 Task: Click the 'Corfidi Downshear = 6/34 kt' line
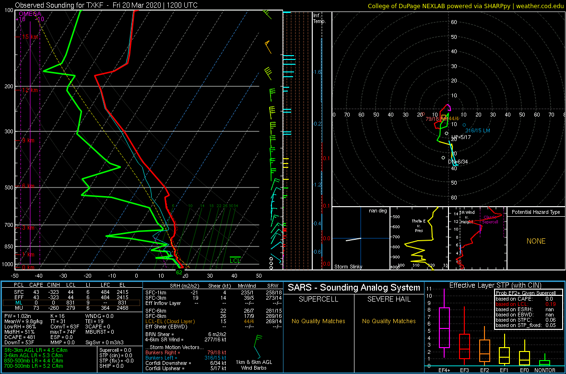(186, 363)
